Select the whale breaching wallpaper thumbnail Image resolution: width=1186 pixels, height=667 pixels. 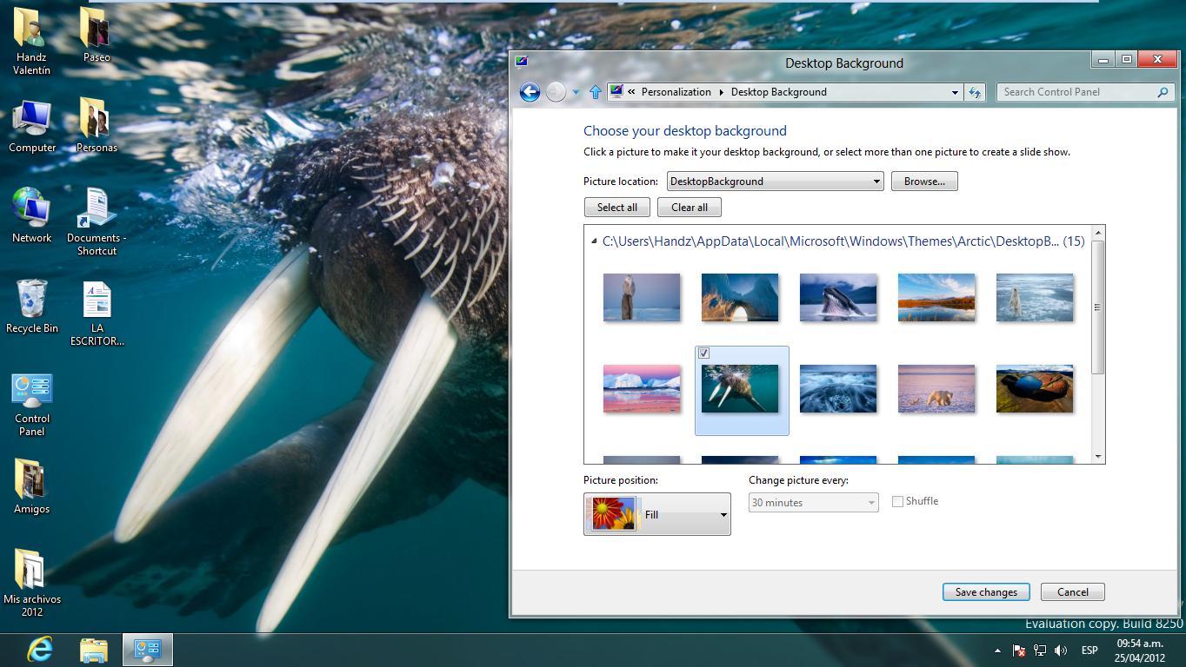[x=838, y=297]
